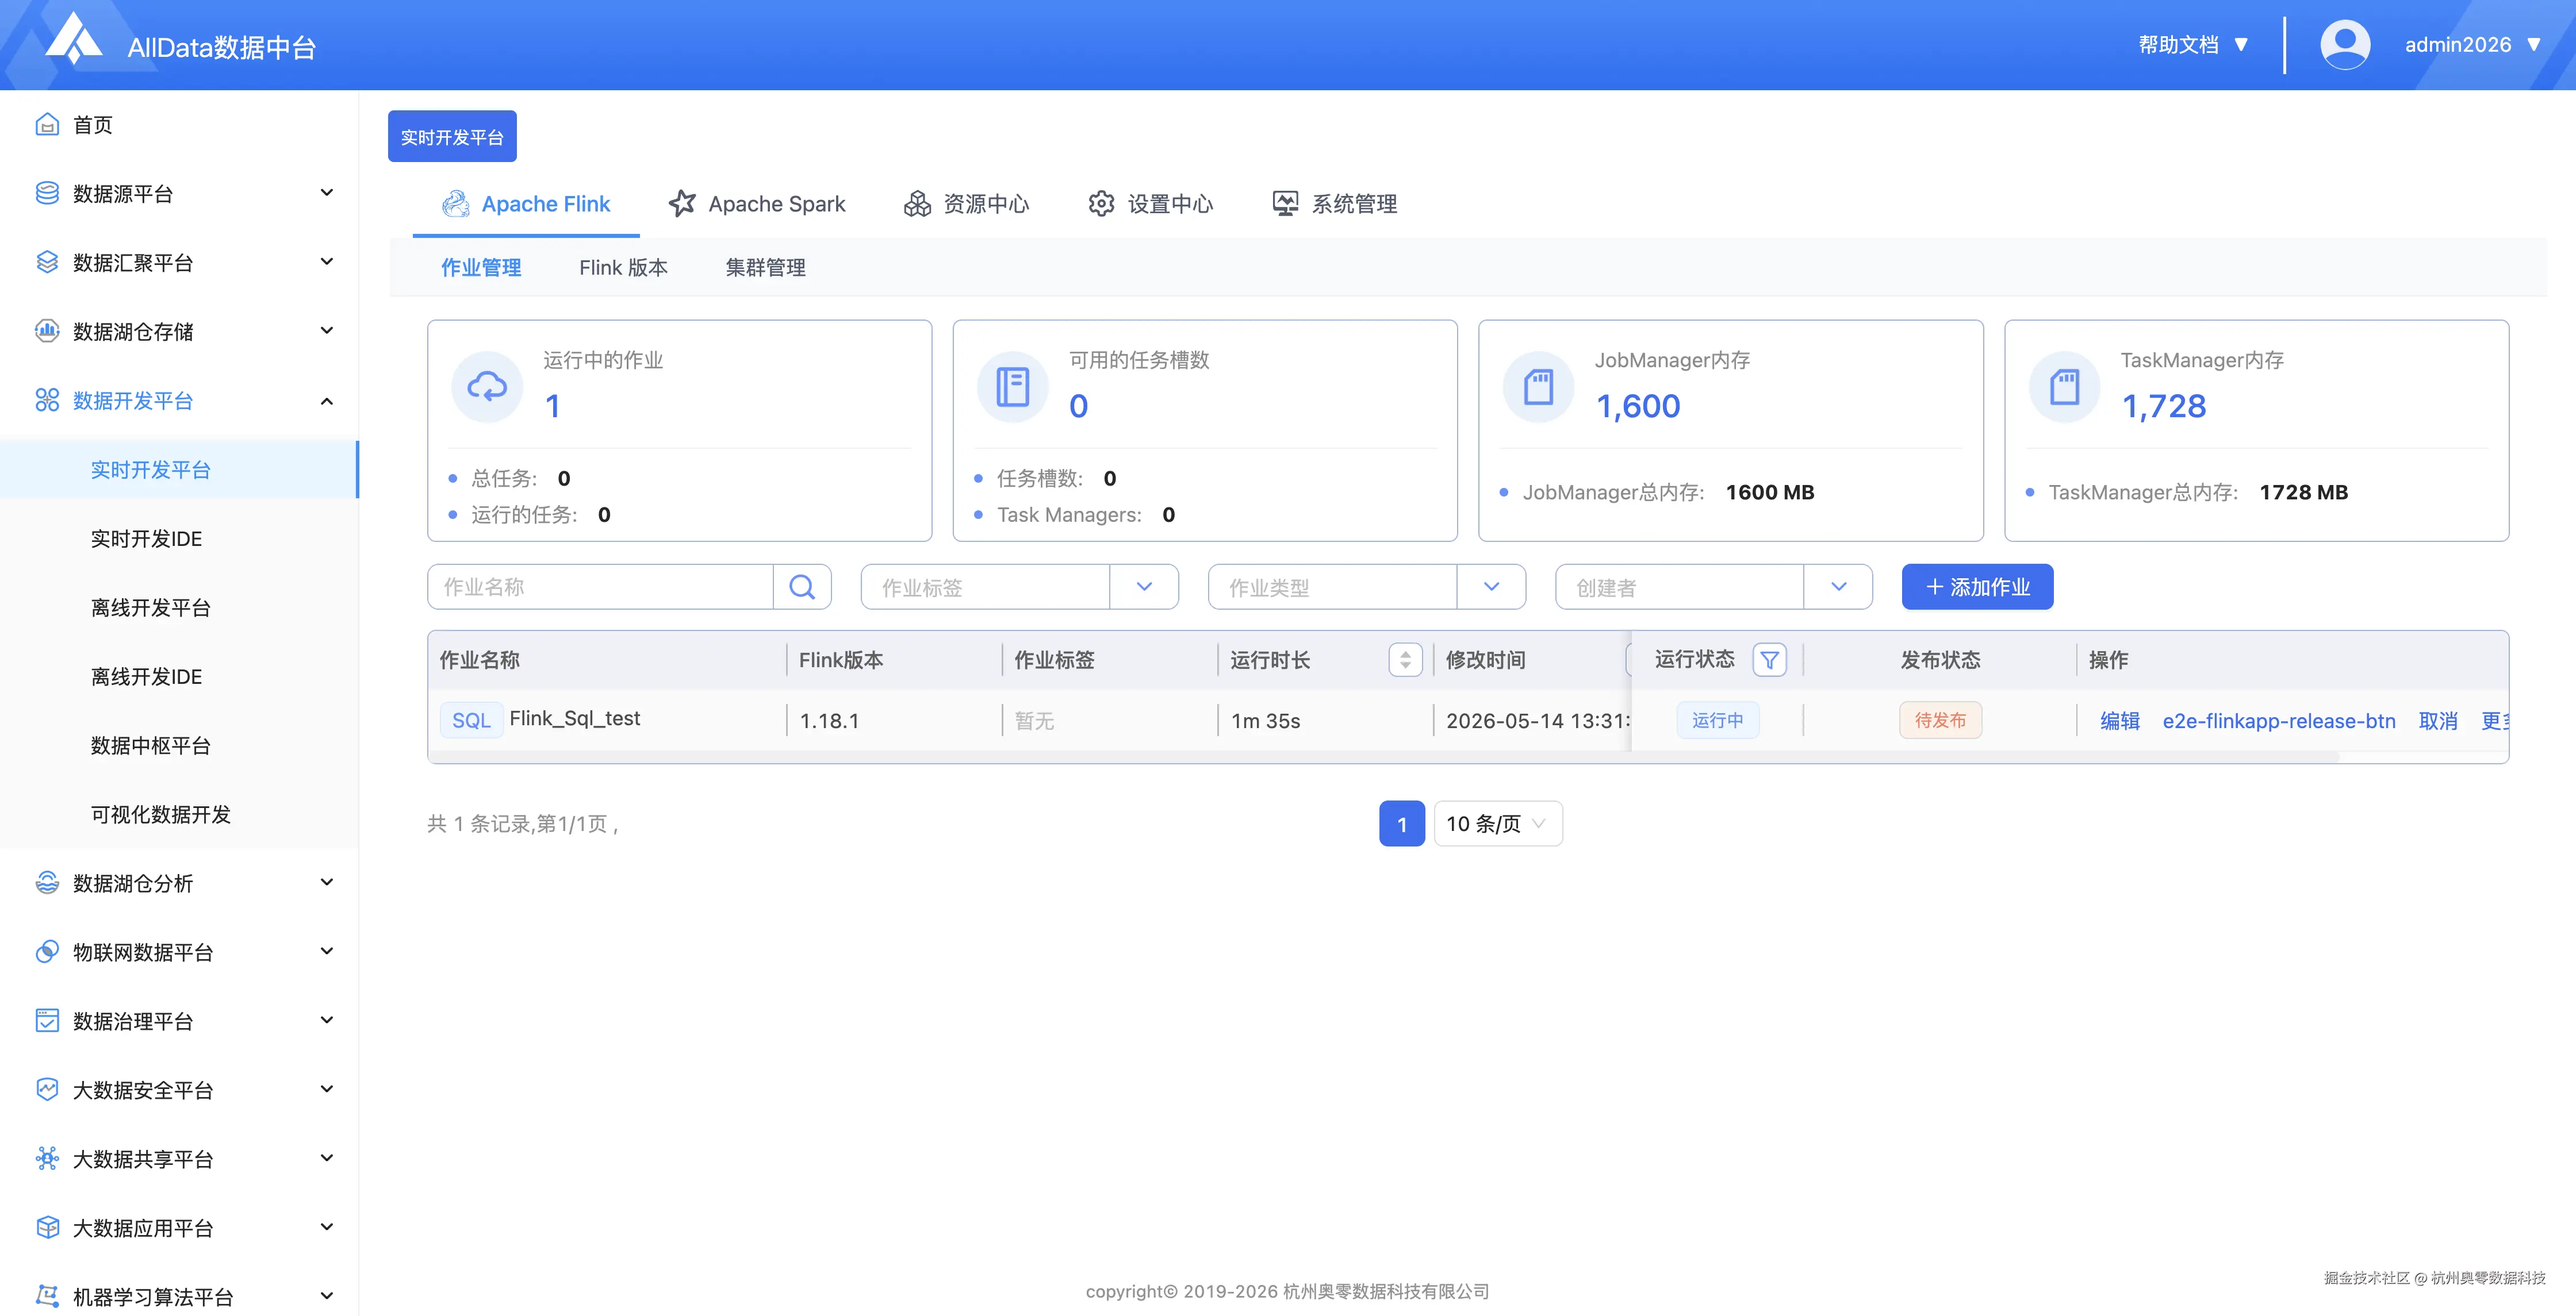Screen dimensions: 2576x1316
Task: Click the 运行中 status tag
Action: coord(1717,721)
